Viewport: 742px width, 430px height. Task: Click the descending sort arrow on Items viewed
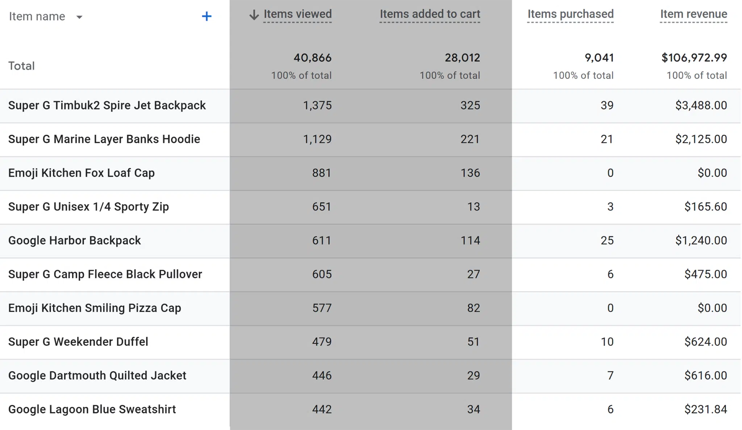click(254, 14)
